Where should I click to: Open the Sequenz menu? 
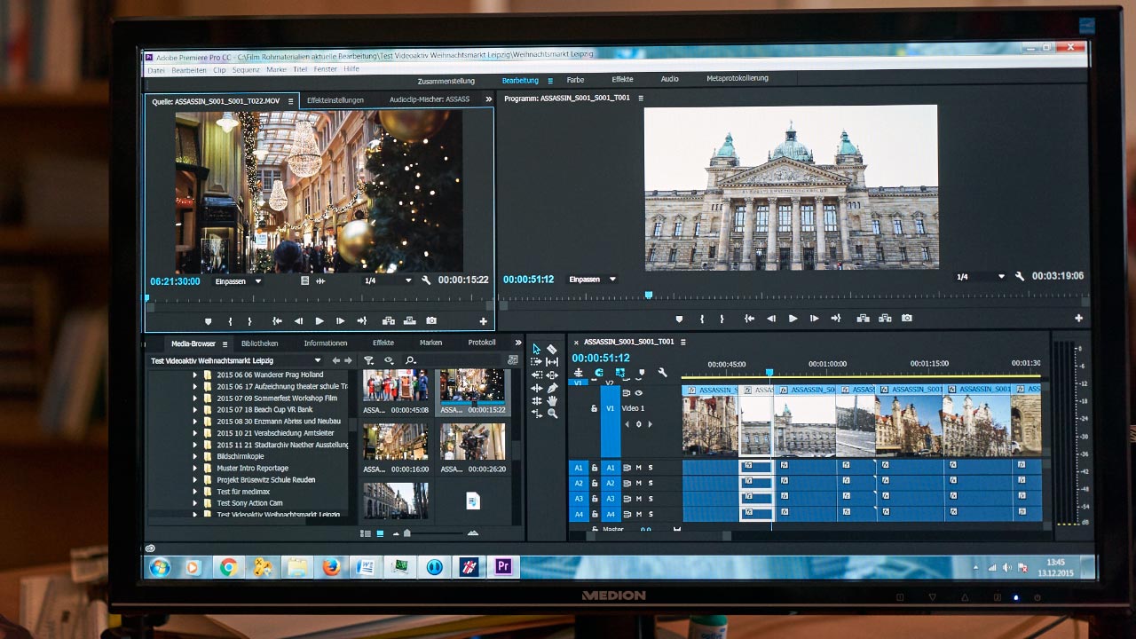tap(246, 69)
